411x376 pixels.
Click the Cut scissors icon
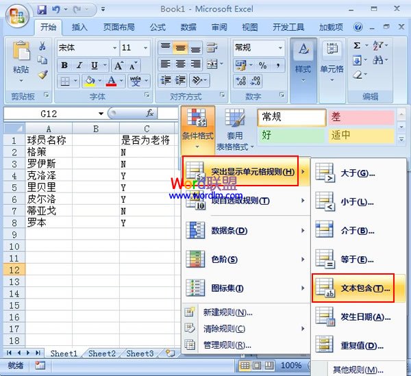tap(42, 46)
